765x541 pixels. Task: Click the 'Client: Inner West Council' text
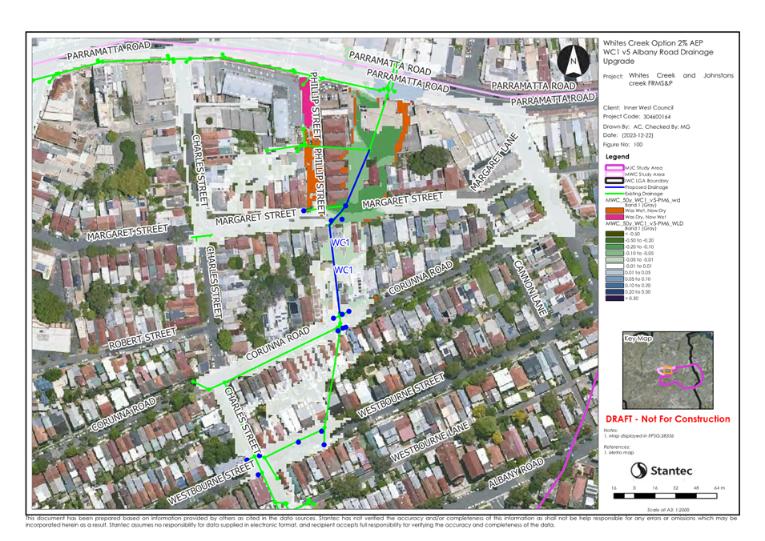coord(638,108)
